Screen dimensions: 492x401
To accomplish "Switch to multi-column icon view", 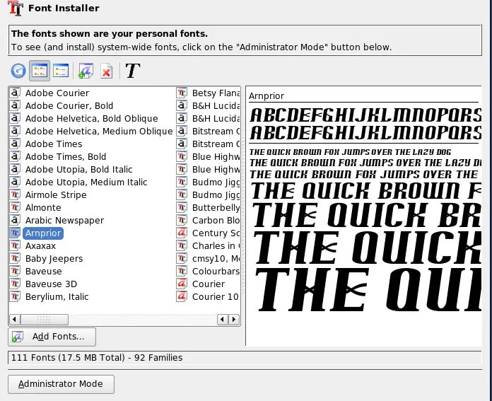I will [x=40, y=71].
